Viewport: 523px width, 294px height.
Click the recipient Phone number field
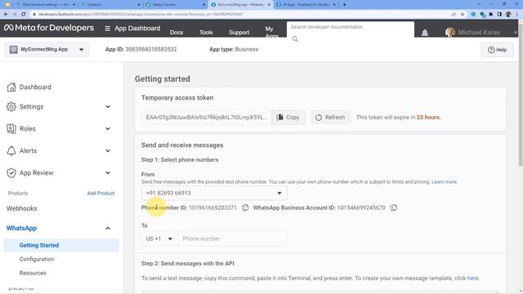pyautogui.click(x=232, y=238)
